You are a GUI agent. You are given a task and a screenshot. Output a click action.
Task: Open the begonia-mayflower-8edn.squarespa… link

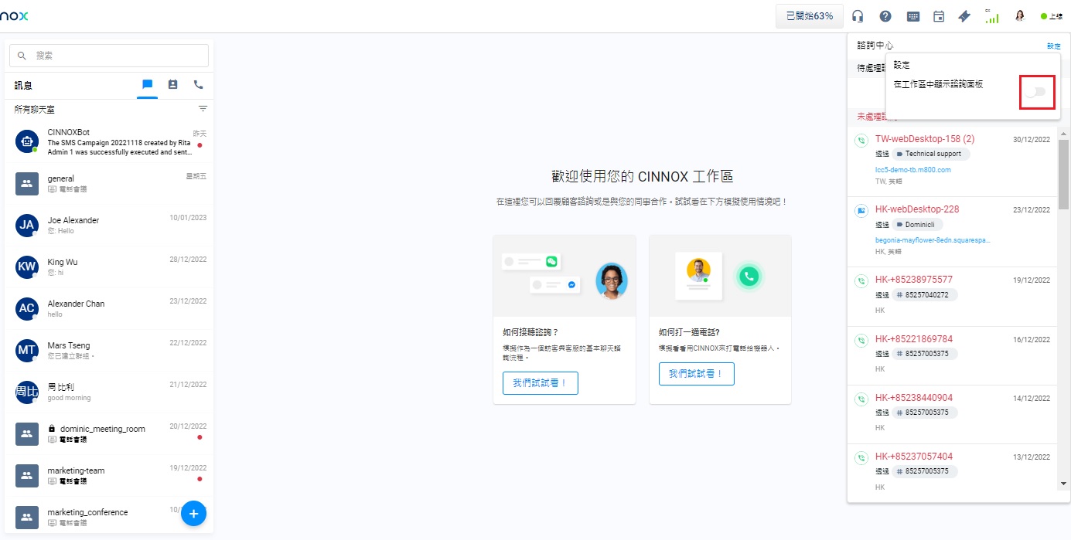coord(933,239)
